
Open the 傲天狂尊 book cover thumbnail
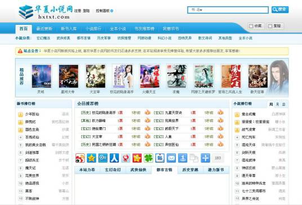[258, 76]
